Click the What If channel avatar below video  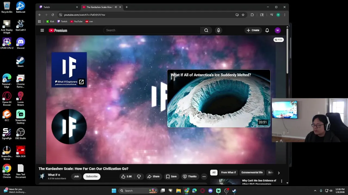(x=42, y=176)
